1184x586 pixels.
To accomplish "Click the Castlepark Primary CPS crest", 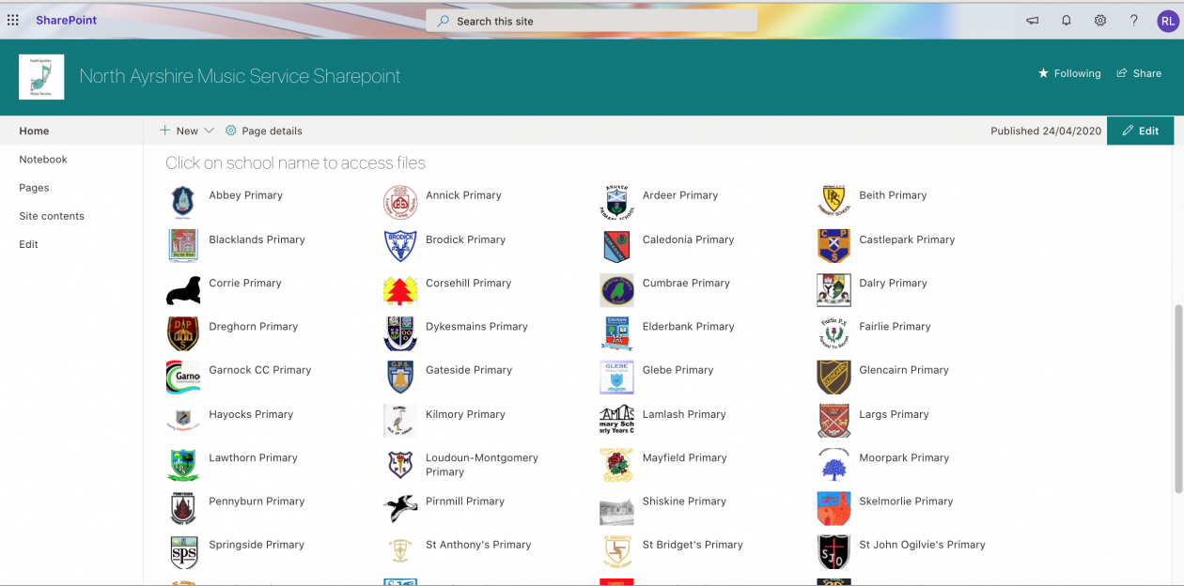I will 833,246.
